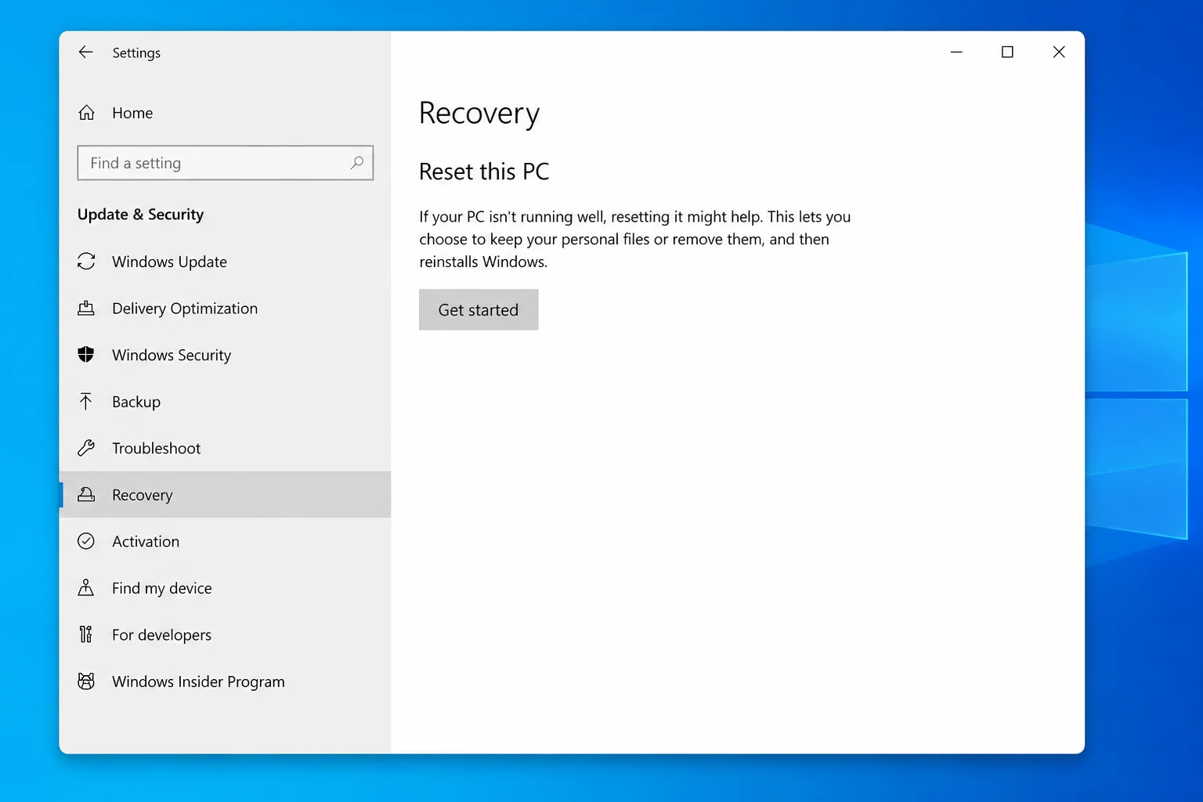
Task: Click the Find my device icon
Action: pos(86,587)
